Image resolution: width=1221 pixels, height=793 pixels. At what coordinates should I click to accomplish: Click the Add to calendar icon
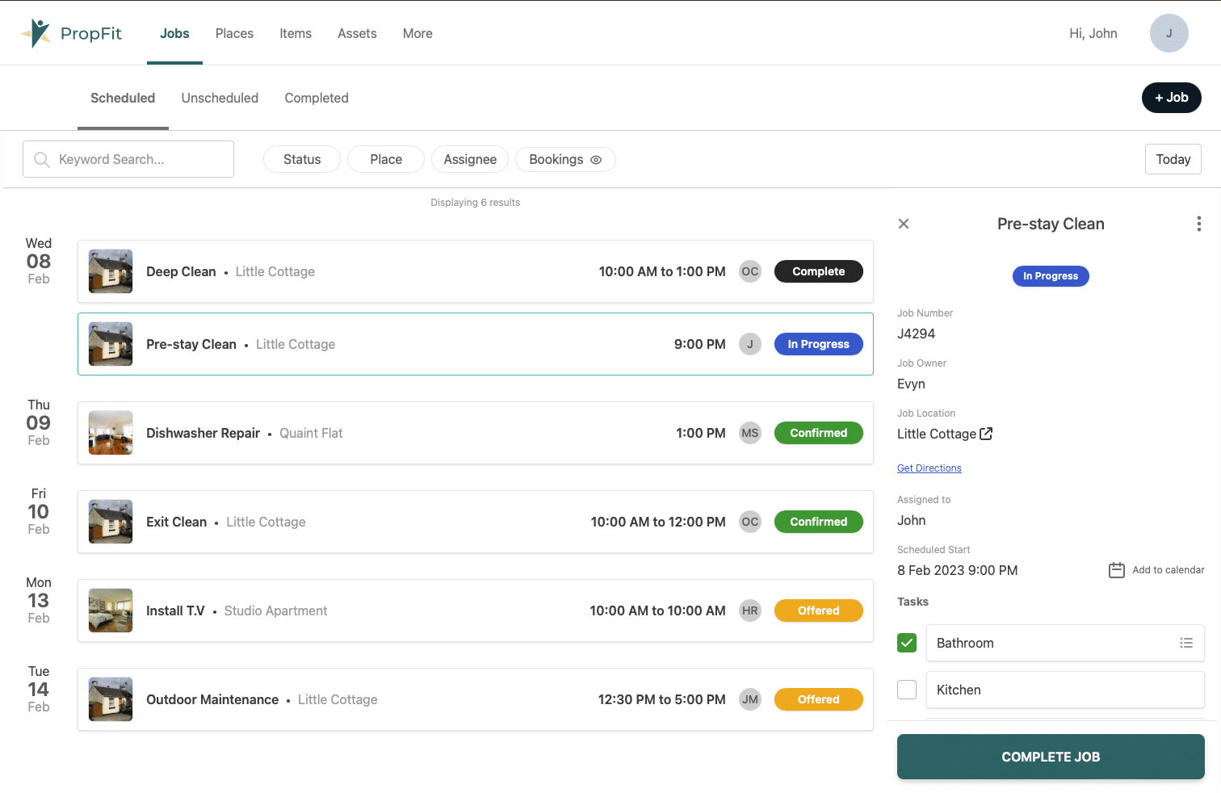click(x=1117, y=570)
